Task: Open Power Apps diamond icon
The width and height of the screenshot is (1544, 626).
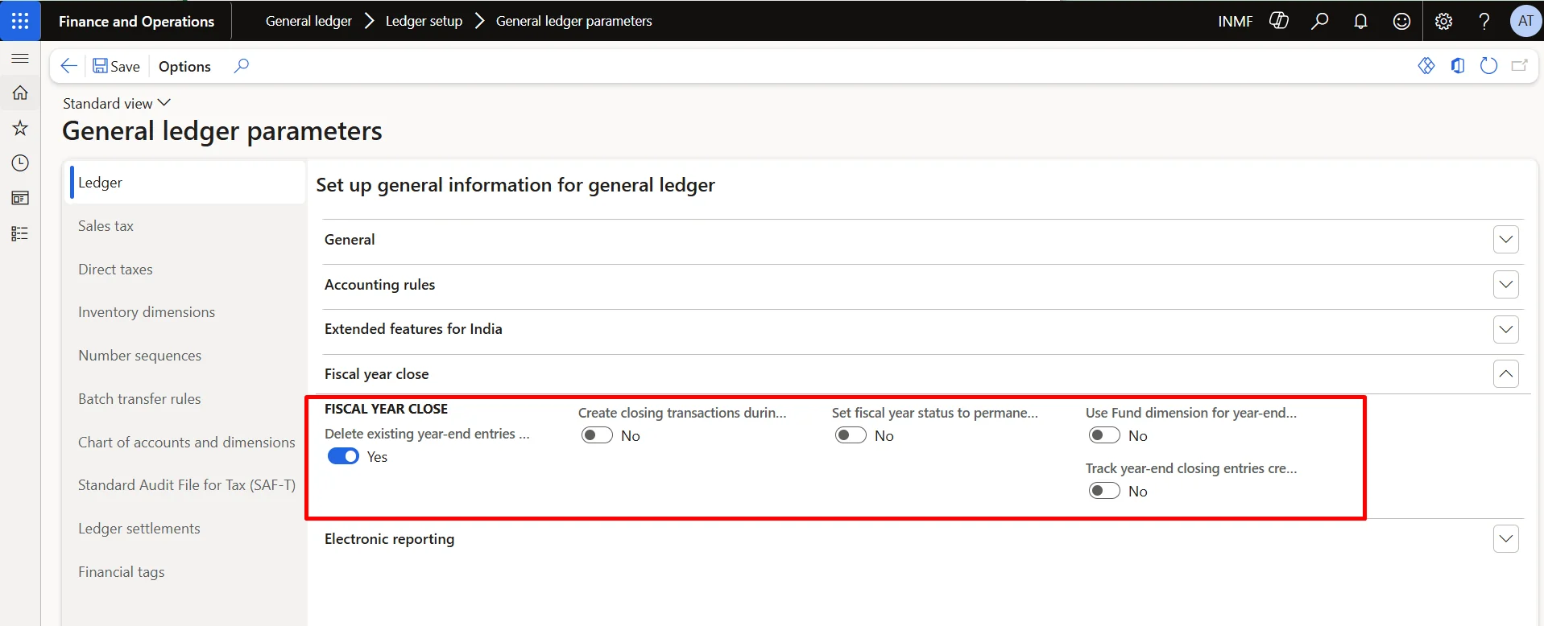Action: [1426, 66]
